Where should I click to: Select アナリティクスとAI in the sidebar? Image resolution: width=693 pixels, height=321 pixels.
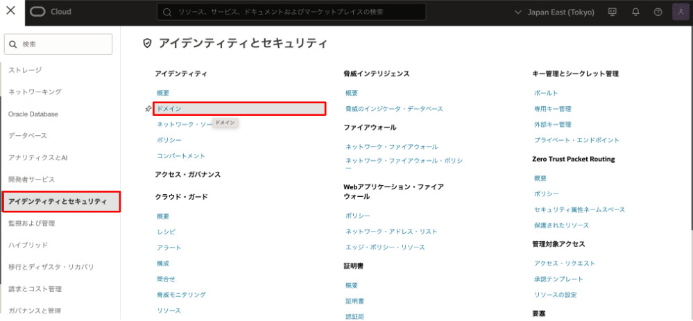(x=37, y=157)
